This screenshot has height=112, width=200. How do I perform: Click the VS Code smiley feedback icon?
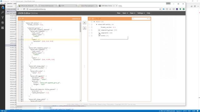click(197, 111)
